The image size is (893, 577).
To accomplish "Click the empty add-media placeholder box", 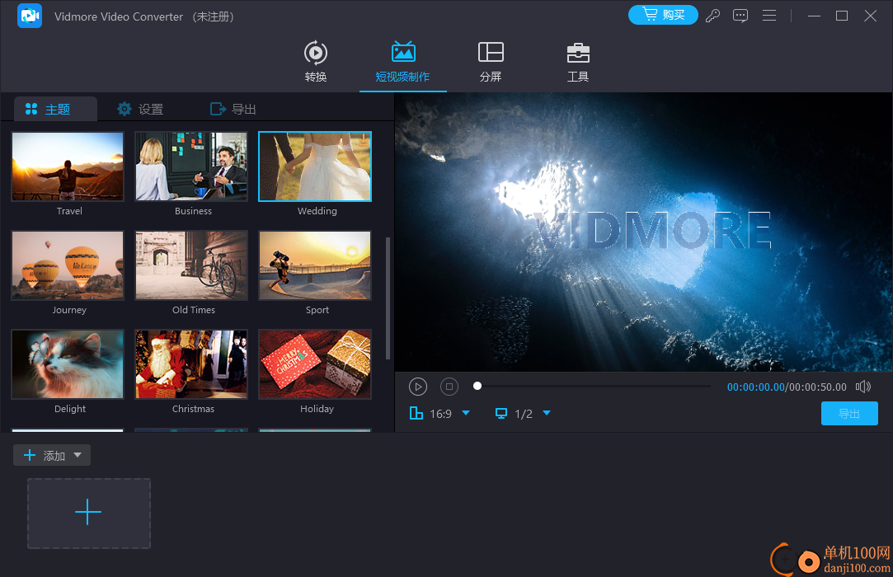I will click(x=89, y=514).
